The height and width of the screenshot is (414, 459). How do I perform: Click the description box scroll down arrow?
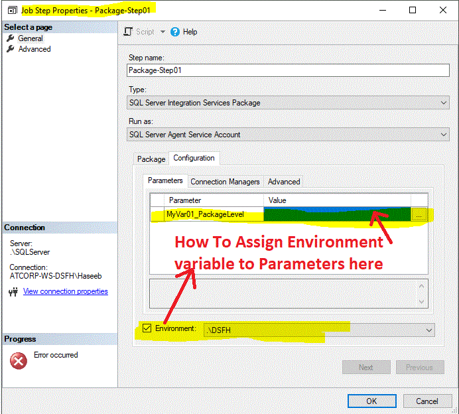point(421,301)
